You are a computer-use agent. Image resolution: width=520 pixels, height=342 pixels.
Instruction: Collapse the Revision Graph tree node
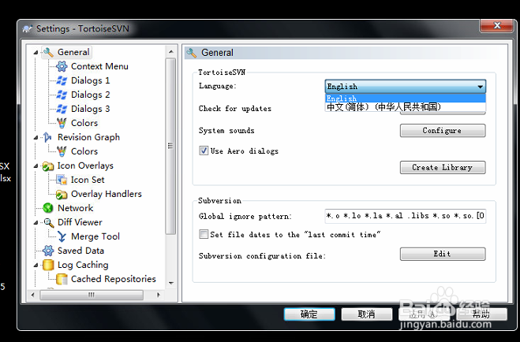point(36,137)
